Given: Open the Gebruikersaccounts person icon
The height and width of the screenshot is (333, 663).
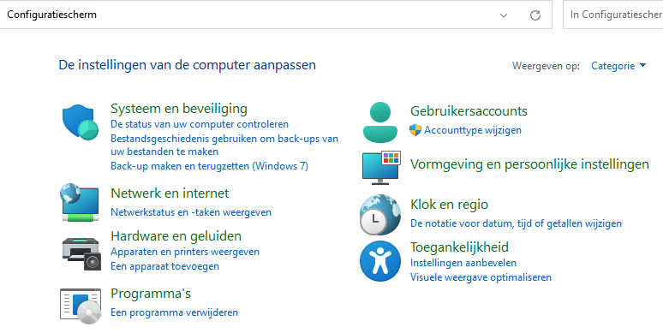Looking at the screenshot, I should coord(380,122).
